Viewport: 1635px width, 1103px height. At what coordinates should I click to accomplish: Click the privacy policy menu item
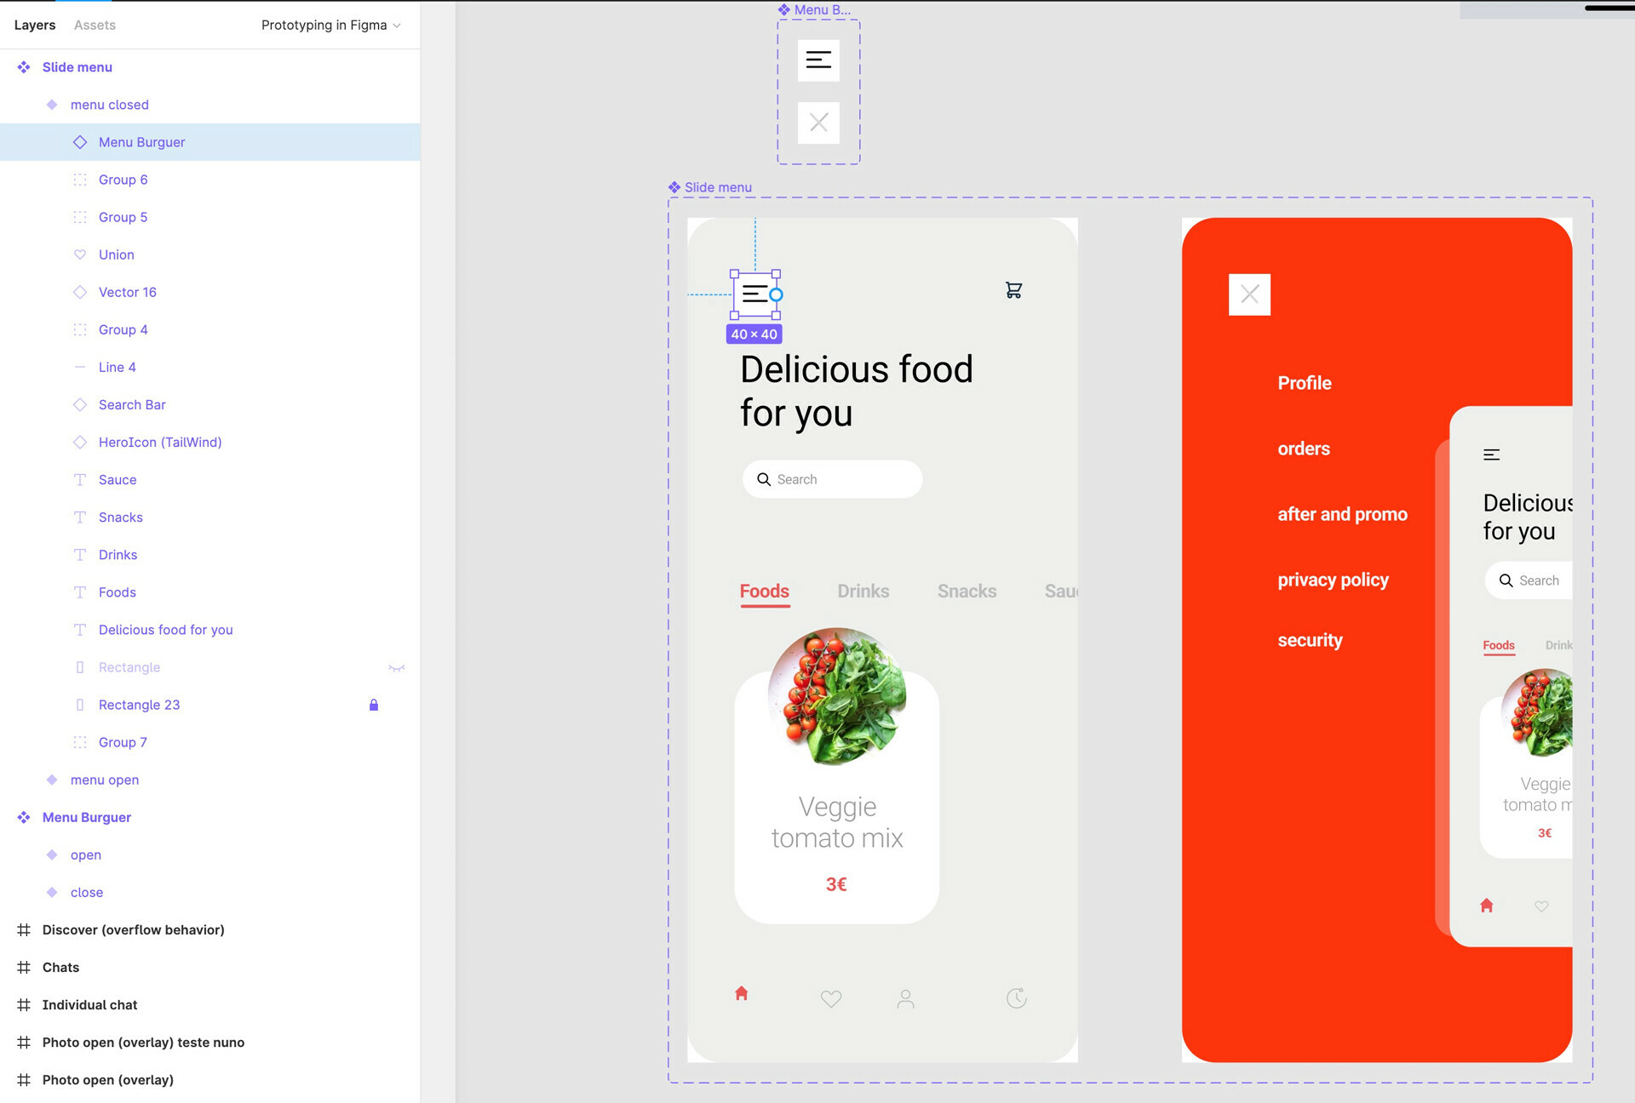click(1334, 579)
